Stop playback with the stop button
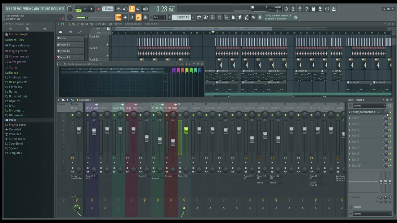 click(91, 9)
